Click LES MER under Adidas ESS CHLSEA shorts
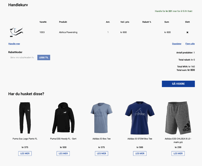Viewport: 202px width, 166px height. pos(178,153)
